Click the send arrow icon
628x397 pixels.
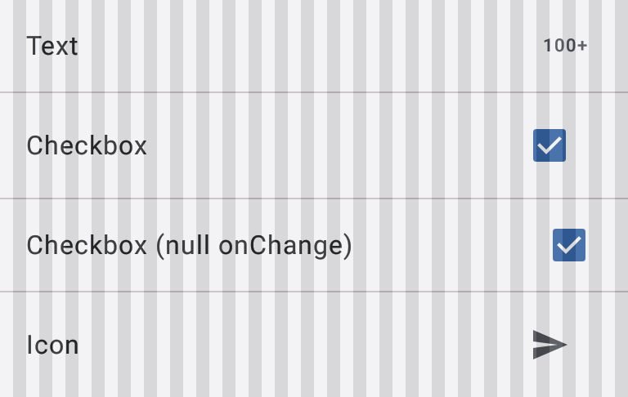(x=549, y=345)
